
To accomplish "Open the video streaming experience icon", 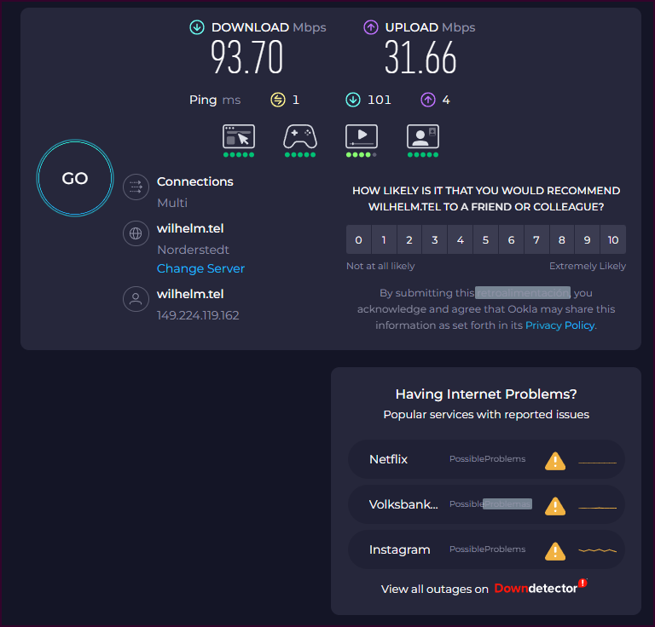I will (362, 136).
